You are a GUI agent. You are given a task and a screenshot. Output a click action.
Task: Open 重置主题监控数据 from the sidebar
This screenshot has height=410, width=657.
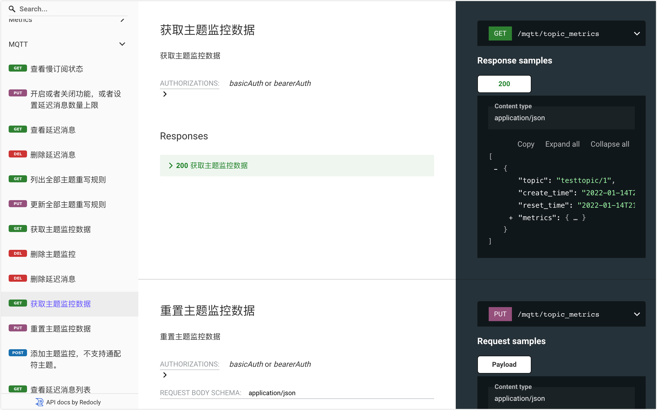point(60,328)
